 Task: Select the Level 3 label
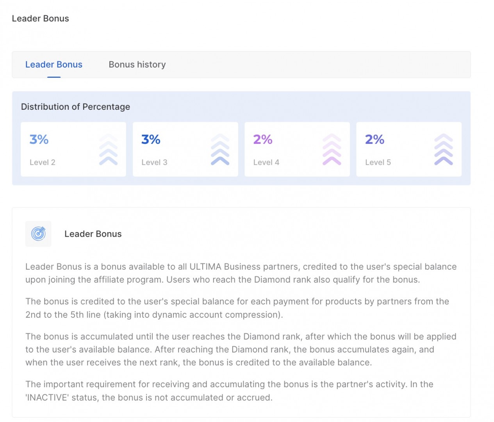154,163
